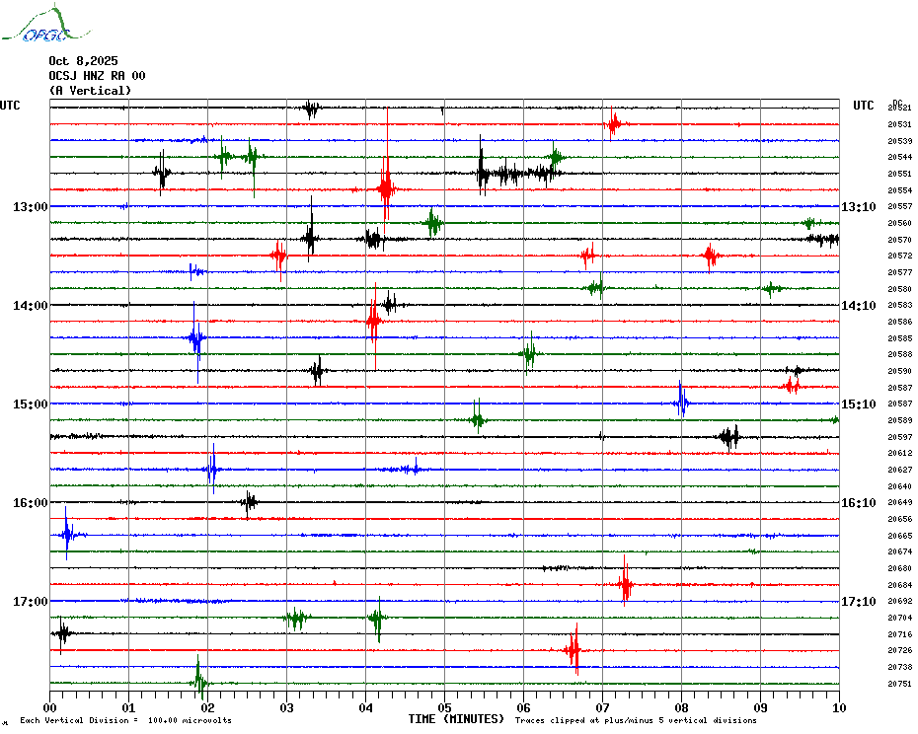Click 'Traces clipped at plus/minus 5 vertical divisions'
The image size is (918, 734).
[636, 720]
